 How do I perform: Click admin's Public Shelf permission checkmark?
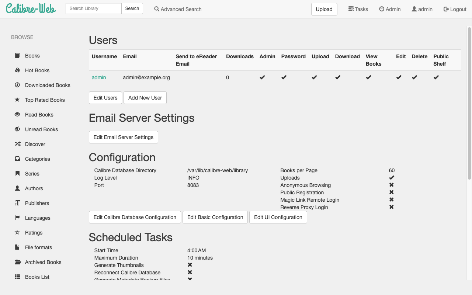[436, 77]
